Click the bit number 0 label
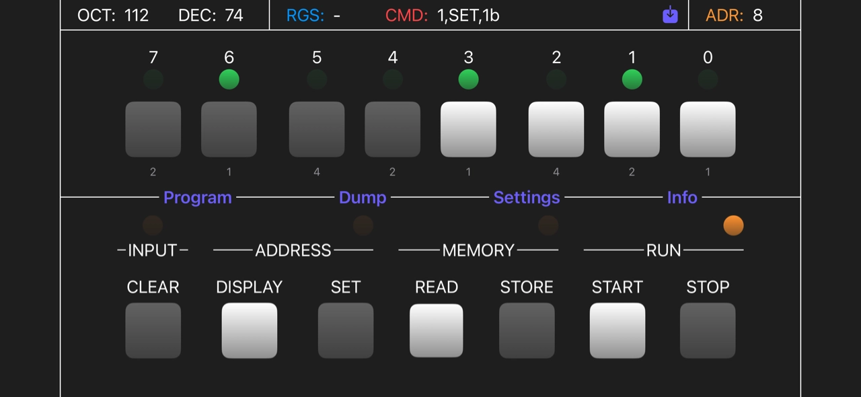This screenshot has height=397, width=861. 708,58
